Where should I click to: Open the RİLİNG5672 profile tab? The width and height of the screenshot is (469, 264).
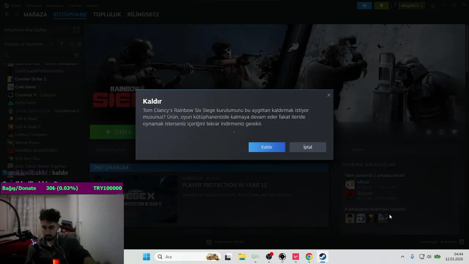[143, 15]
